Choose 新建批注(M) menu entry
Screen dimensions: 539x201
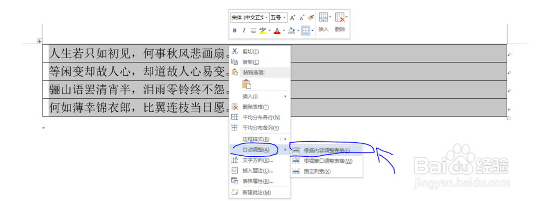click(260, 192)
